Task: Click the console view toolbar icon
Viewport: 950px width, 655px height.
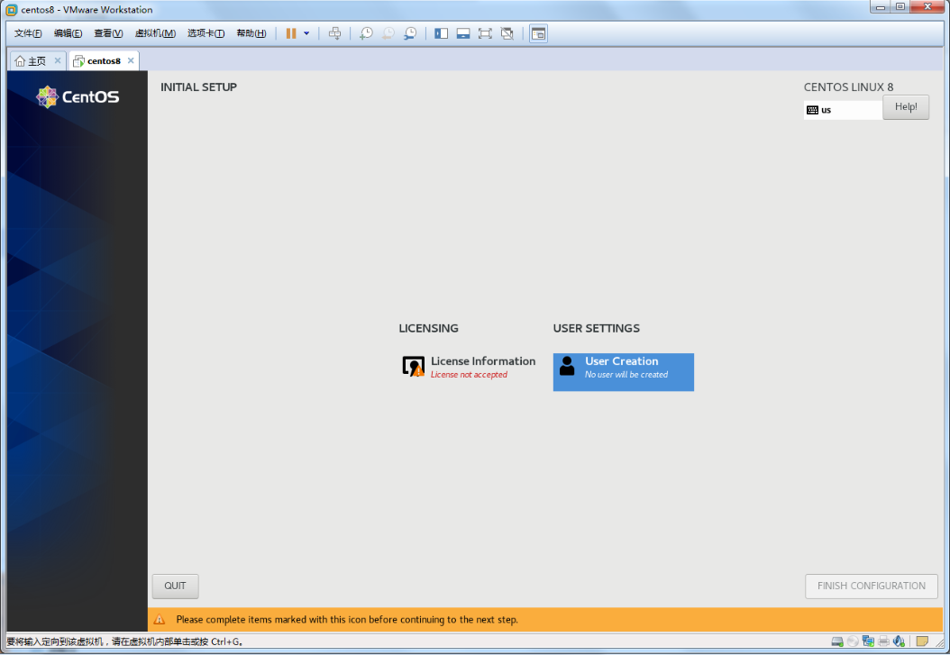Action: (x=538, y=33)
